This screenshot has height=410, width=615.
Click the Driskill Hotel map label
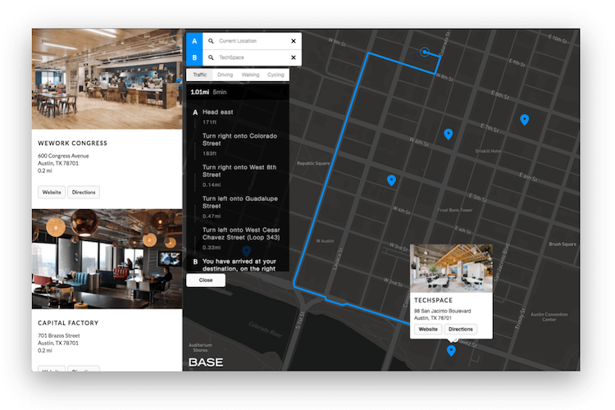click(x=489, y=151)
